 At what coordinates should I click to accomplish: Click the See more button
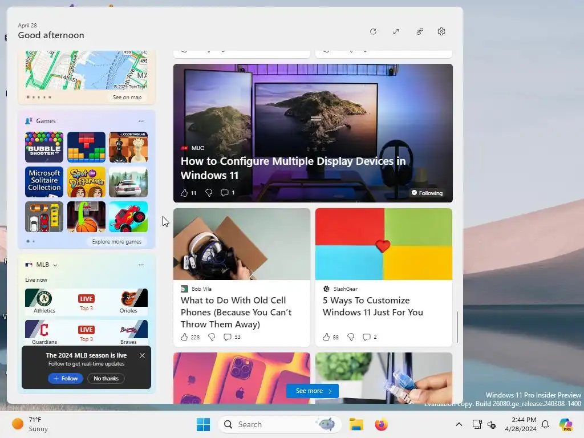[x=313, y=391]
